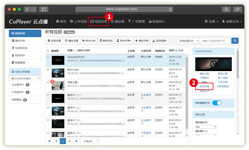Viewport: 249px width, 150px height.
Task: Go to the last page arrow
Action: [77, 141]
